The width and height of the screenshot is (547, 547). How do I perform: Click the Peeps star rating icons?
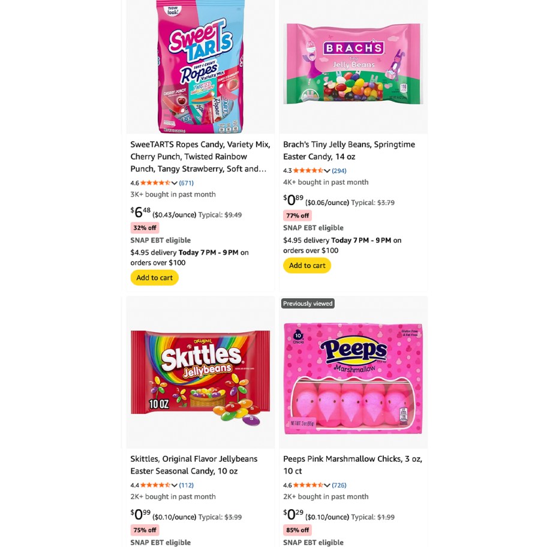point(309,485)
